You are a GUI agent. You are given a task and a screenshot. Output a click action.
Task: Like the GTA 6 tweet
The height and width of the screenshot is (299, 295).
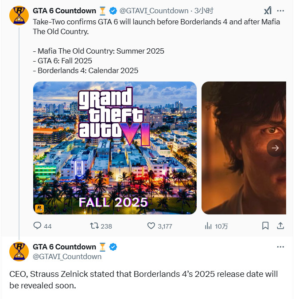pyautogui.click(x=151, y=226)
